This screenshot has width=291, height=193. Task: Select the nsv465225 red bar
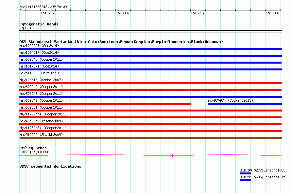coord(150,124)
